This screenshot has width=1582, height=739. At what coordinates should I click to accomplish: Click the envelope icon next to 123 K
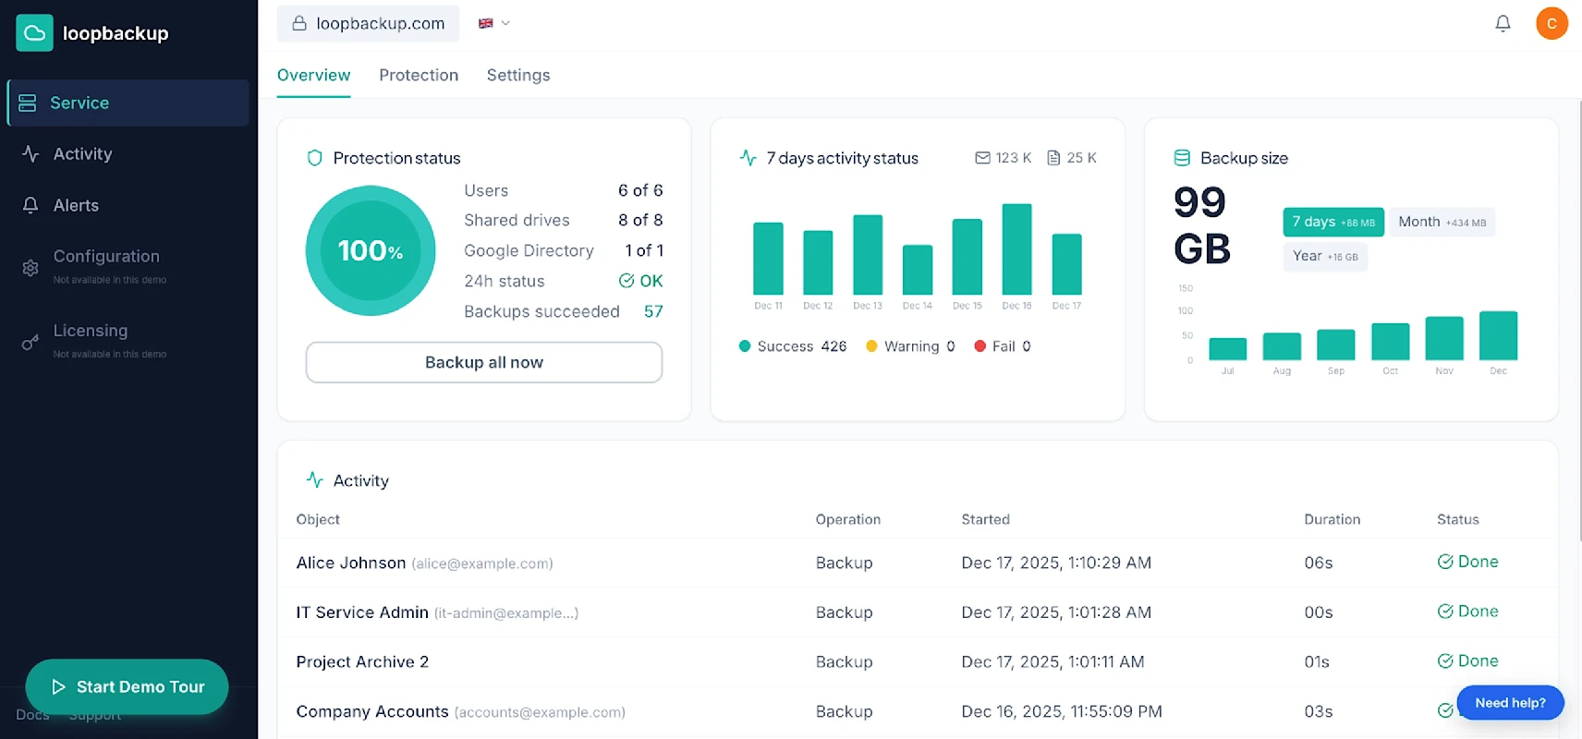tap(982, 158)
